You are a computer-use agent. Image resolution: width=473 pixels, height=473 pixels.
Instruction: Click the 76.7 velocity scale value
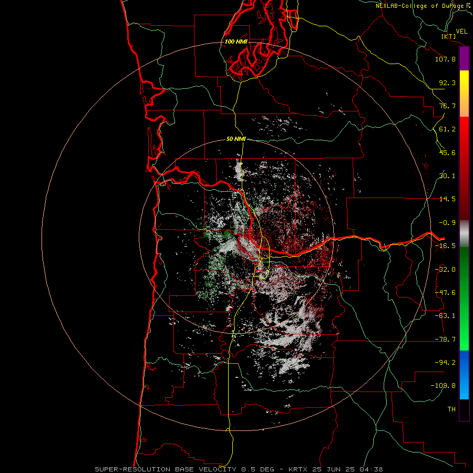point(447,106)
